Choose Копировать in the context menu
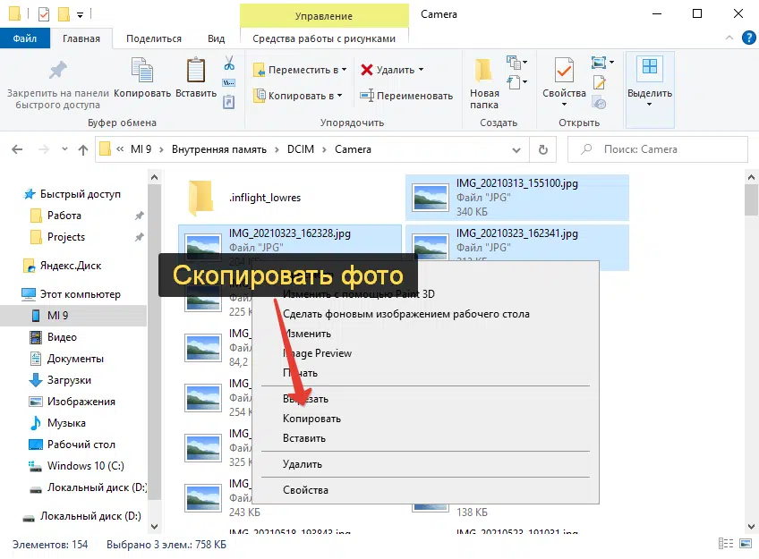This screenshot has width=759, height=559. tap(311, 419)
